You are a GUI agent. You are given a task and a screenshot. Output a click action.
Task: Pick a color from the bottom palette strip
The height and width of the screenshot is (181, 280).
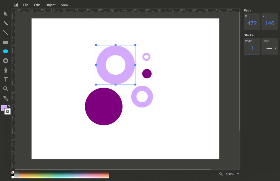pos(60,175)
